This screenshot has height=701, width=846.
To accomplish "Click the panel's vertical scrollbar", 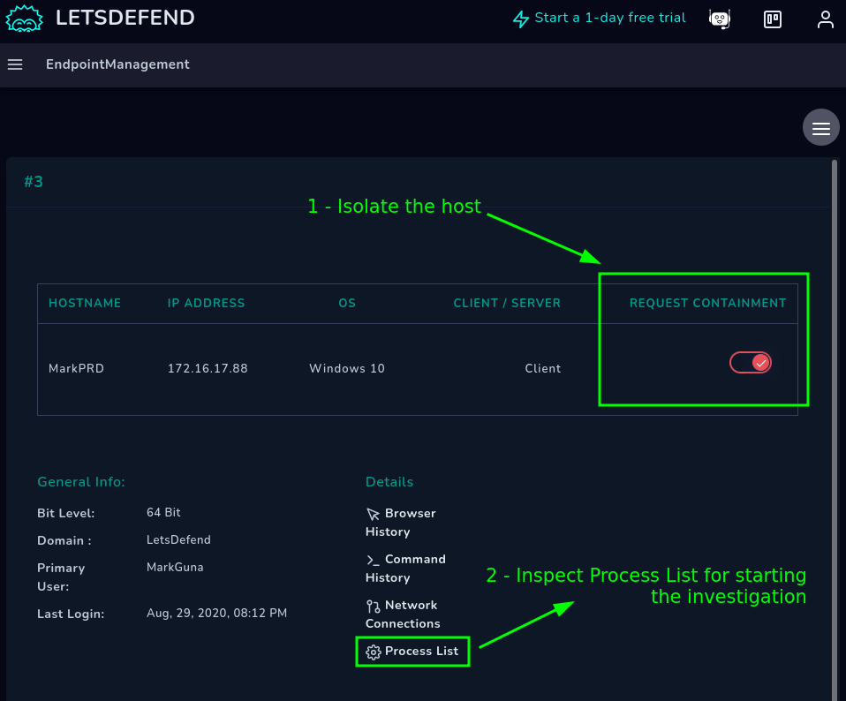I will [835, 424].
